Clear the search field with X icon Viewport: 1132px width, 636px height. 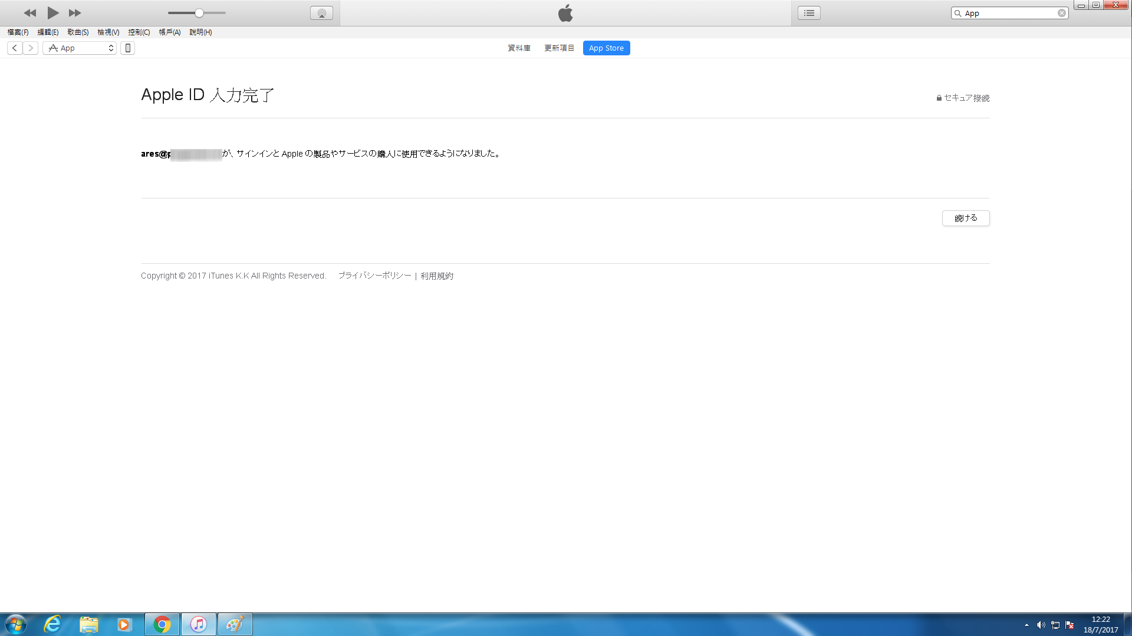click(x=1061, y=13)
